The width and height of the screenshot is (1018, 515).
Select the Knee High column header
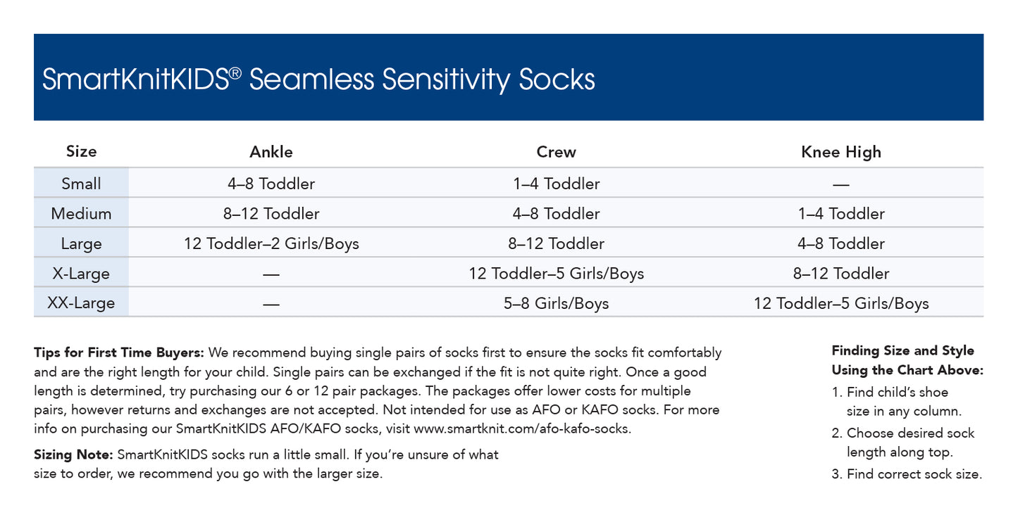pos(840,152)
